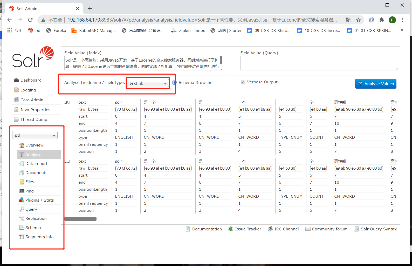Open the Eureka bookmark

pyautogui.click(x=56, y=31)
